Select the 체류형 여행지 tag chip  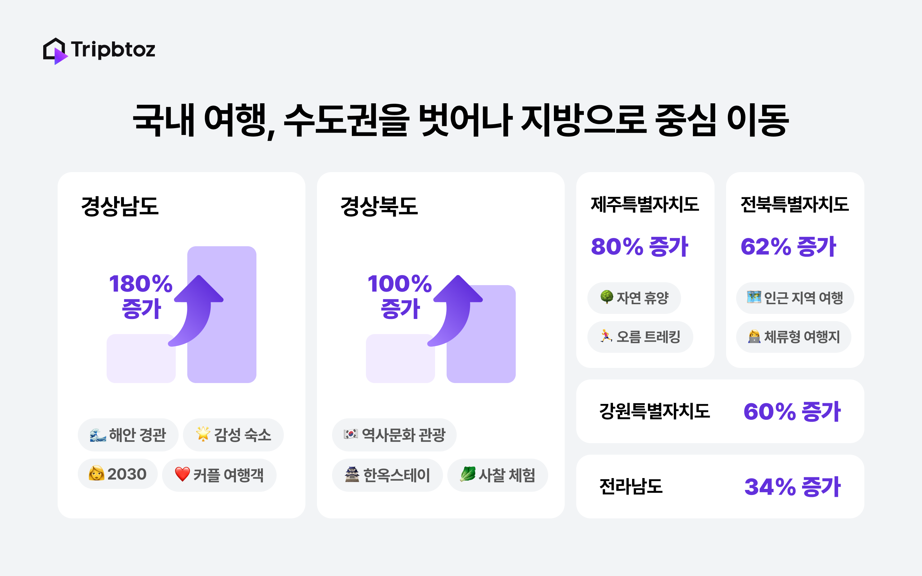(x=794, y=337)
